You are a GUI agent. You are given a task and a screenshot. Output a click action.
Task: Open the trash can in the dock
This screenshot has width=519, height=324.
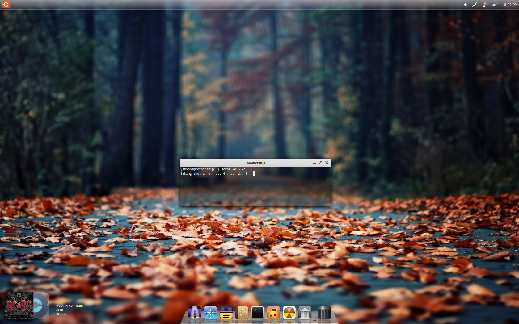tap(324, 313)
